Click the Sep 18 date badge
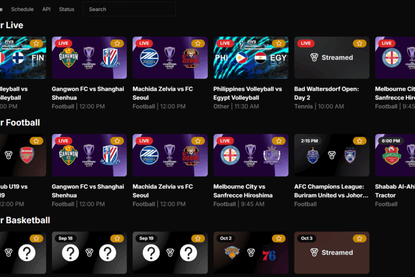 tap(65, 238)
